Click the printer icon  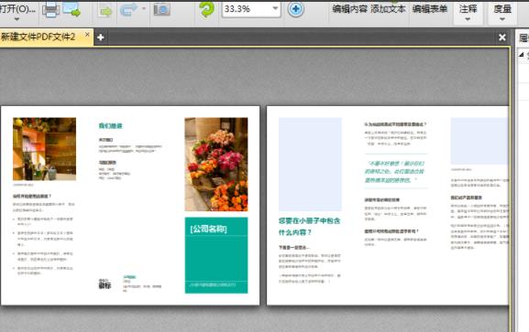tap(51, 10)
